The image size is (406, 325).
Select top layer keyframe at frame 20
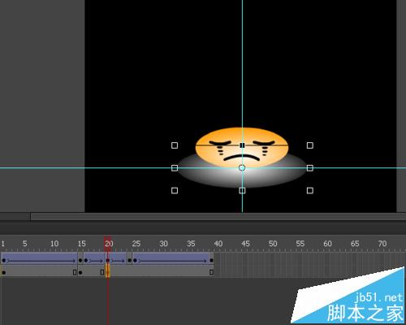108,260
